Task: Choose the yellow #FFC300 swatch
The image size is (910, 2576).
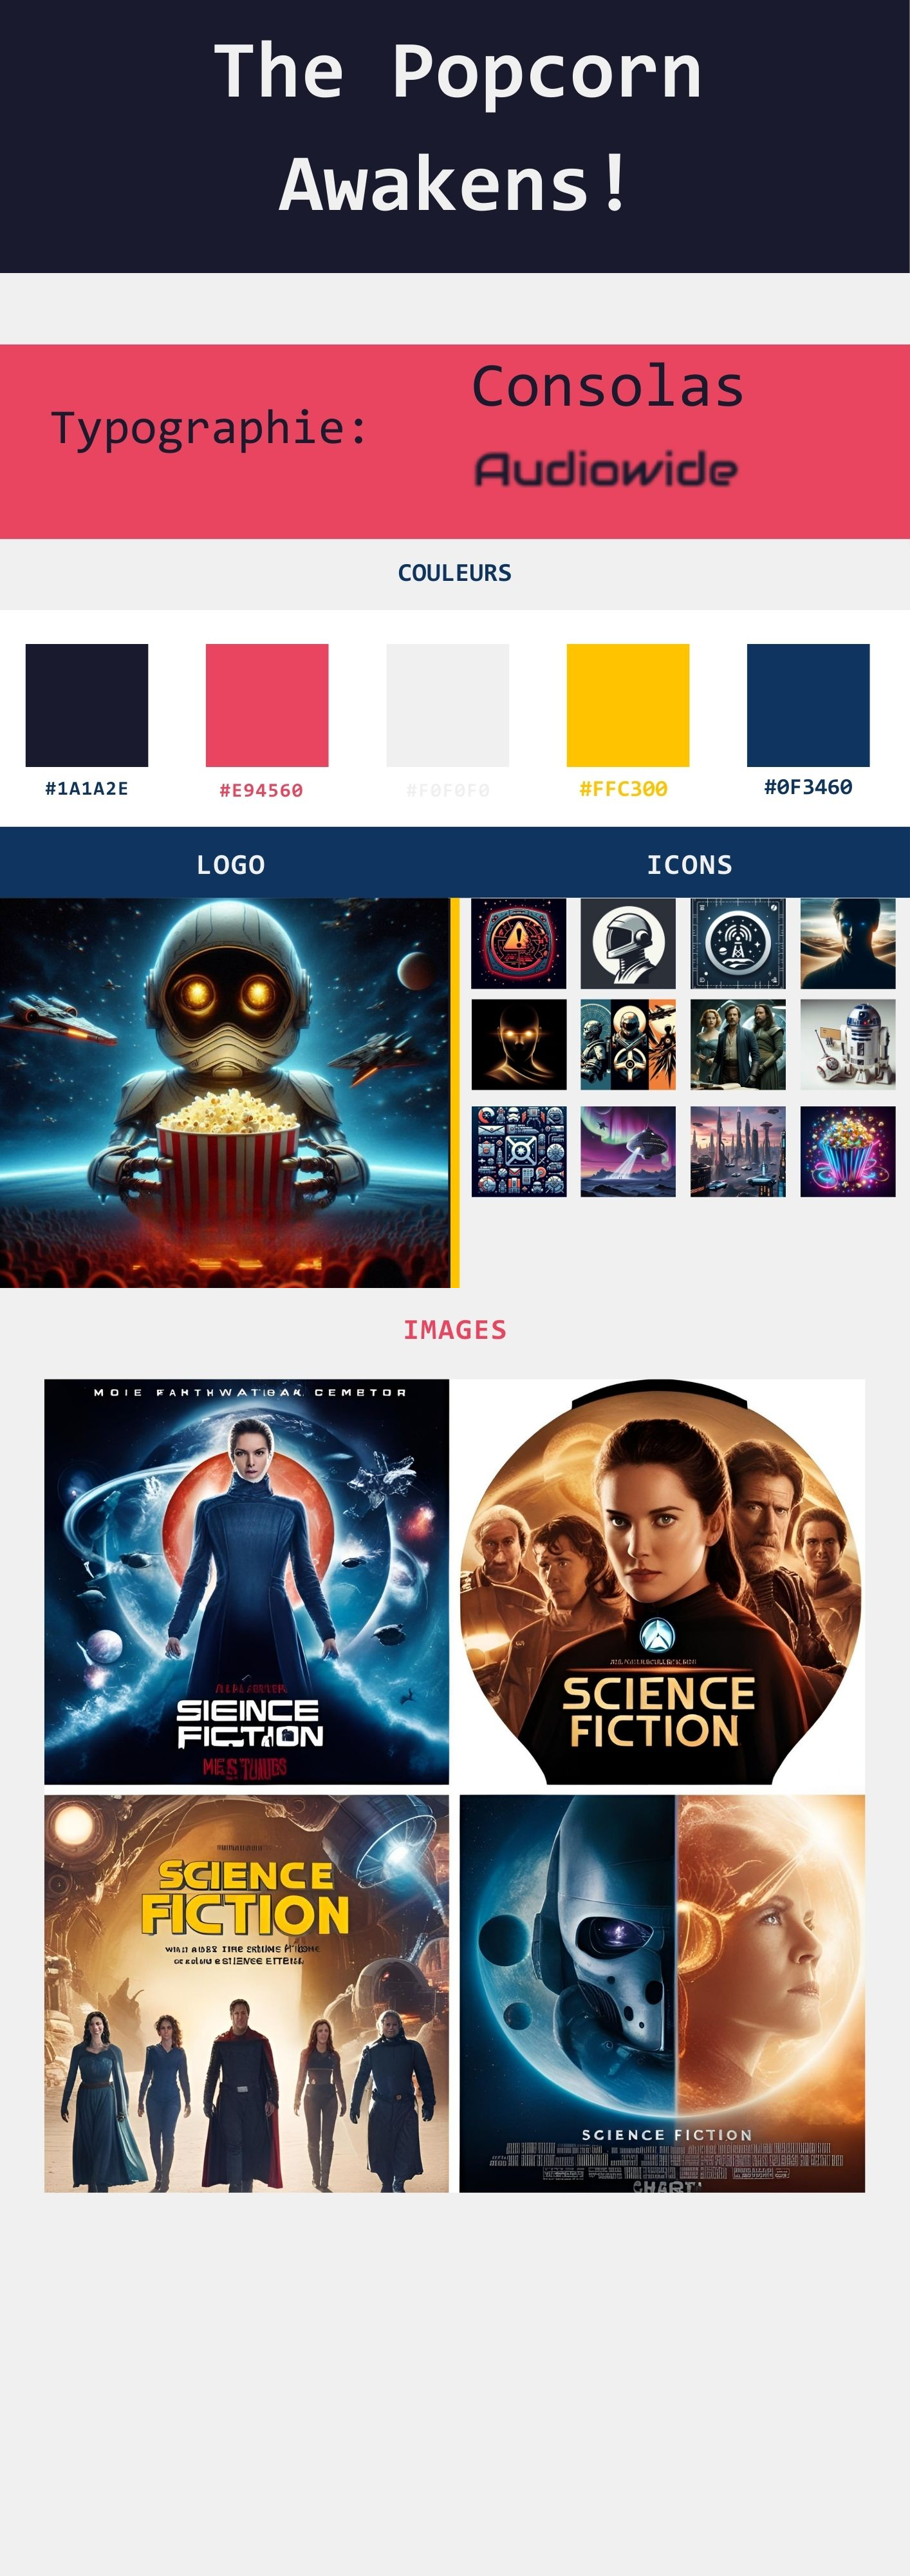Action: (x=627, y=705)
